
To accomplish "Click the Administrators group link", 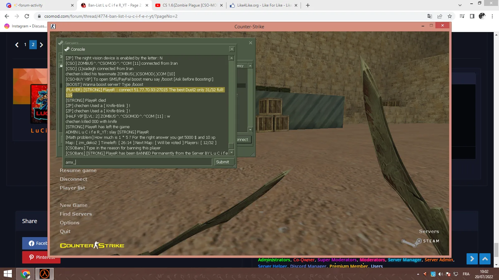I will click(x=274, y=260).
